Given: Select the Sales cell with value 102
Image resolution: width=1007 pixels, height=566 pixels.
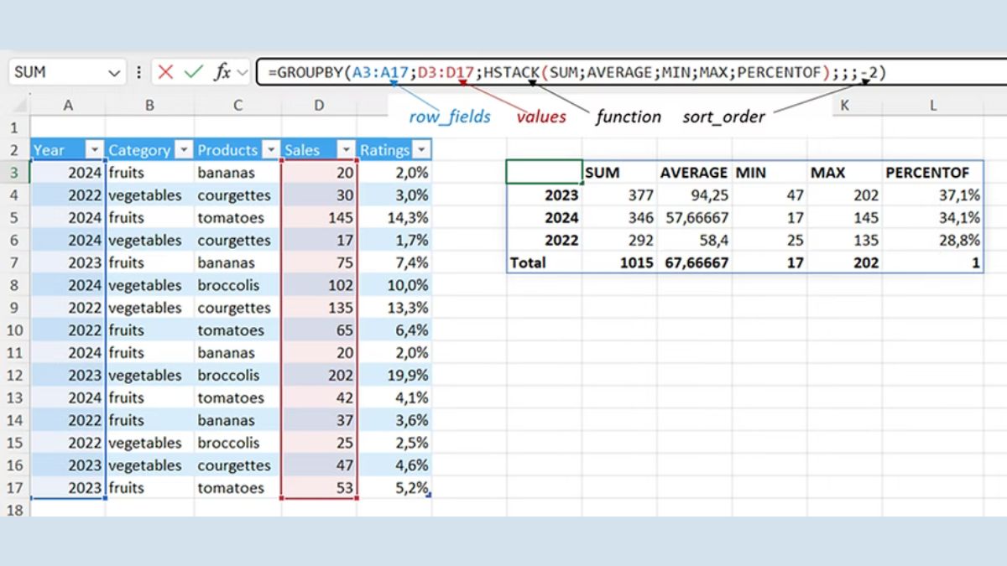Looking at the screenshot, I should point(319,285).
